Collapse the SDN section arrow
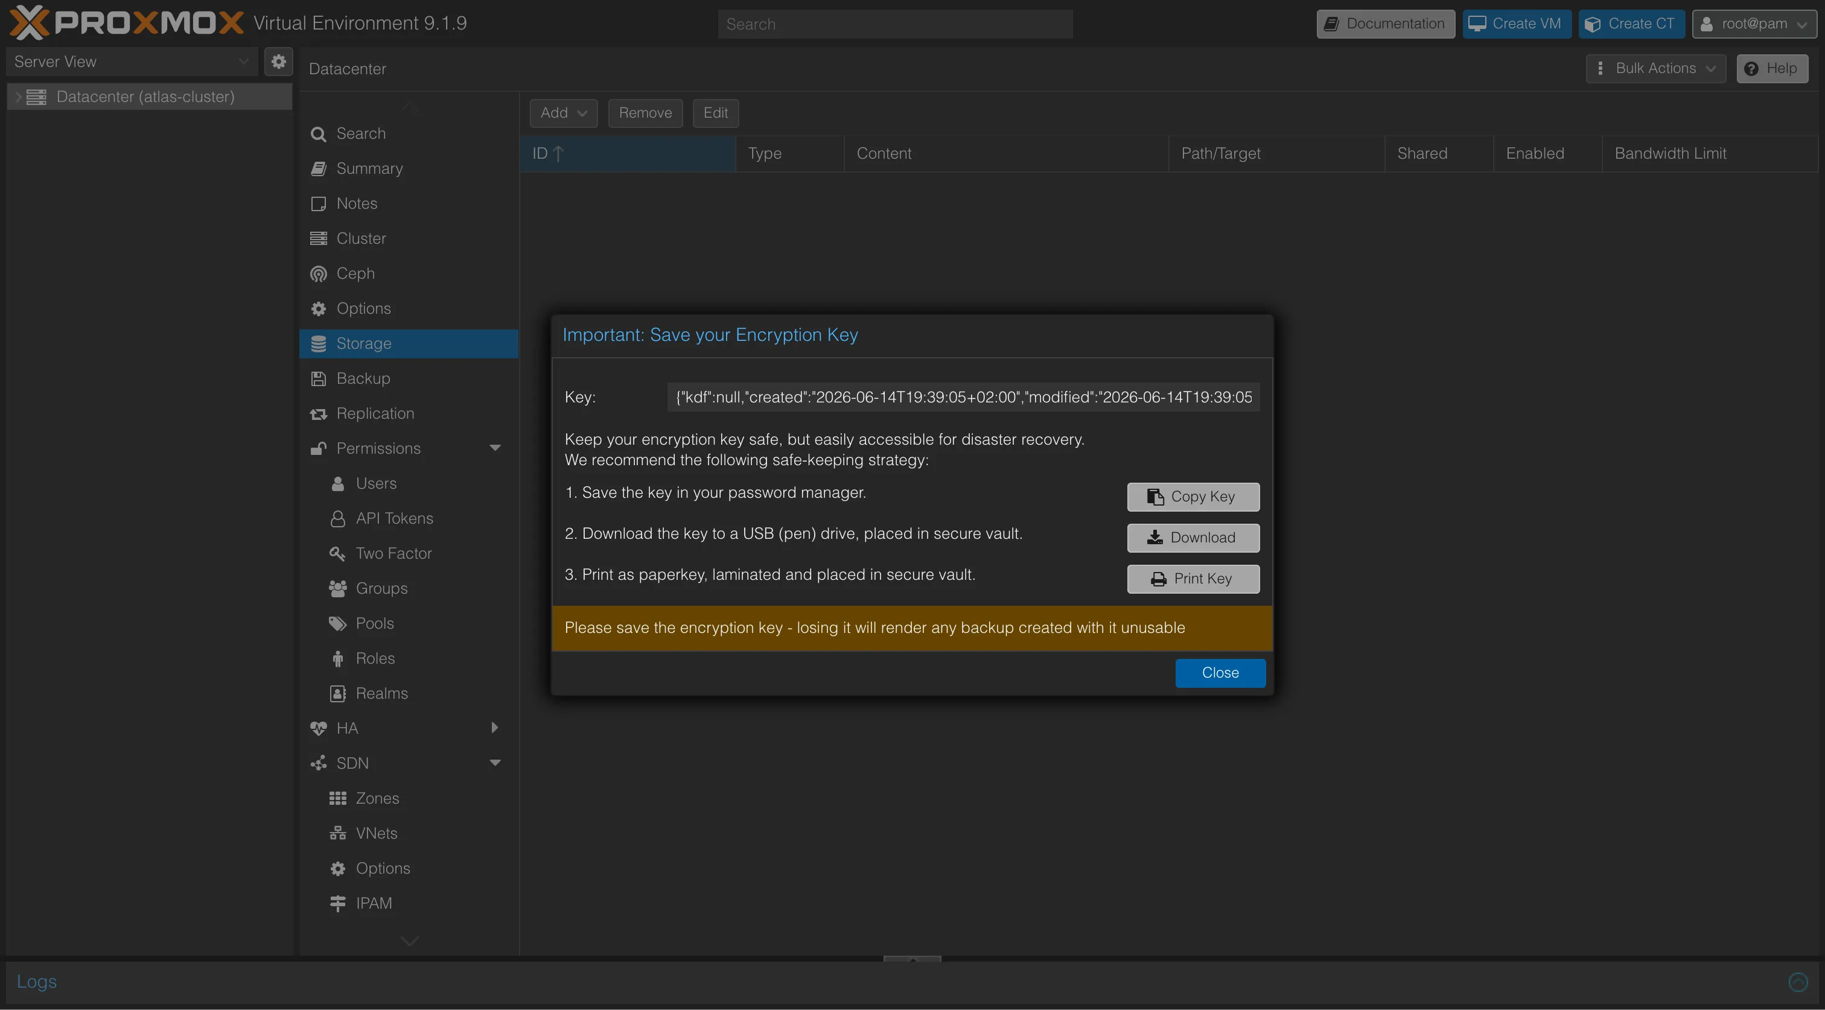The height and width of the screenshot is (1010, 1825). pos(495,763)
